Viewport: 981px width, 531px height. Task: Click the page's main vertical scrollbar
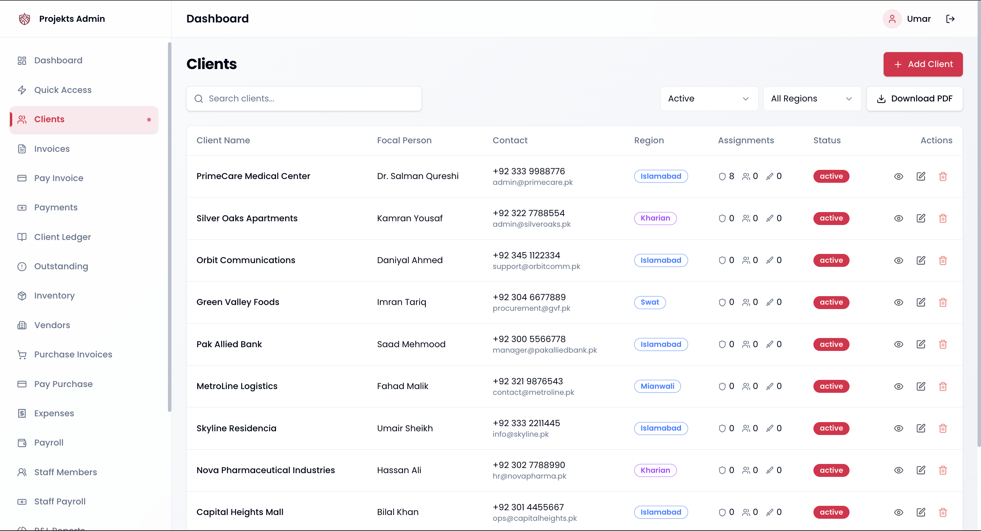click(x=979, y=224)
